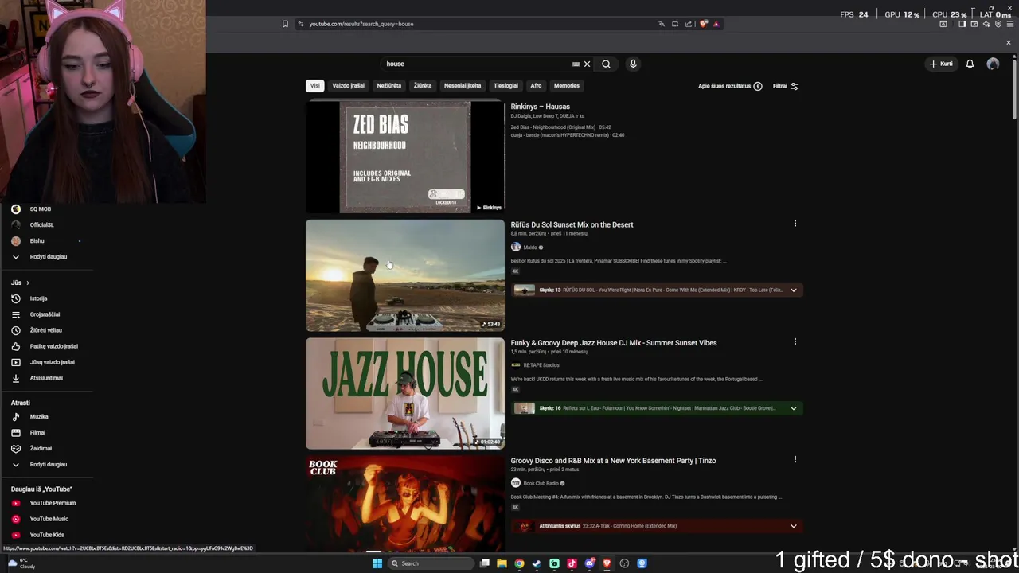Open the Brave Wallet icon
1019x573 pixels.
974,24
